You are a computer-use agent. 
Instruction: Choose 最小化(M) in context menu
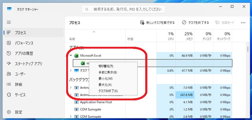pyautogui.click(x=113, y=78)
